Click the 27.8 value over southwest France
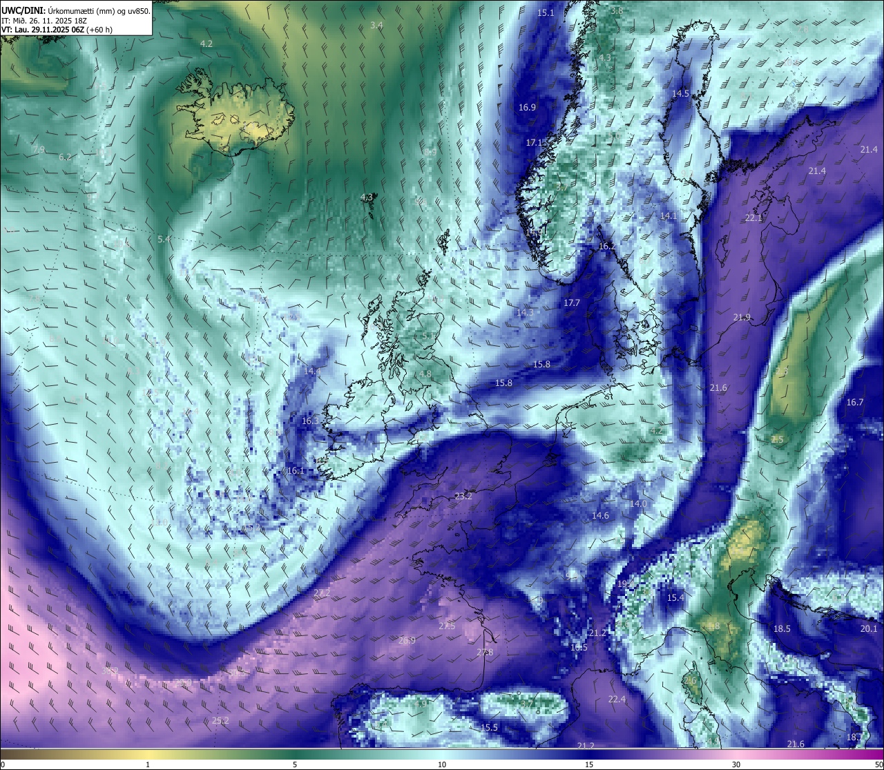Viewport: 884px width, 770px height. click(x=485, y=652)
